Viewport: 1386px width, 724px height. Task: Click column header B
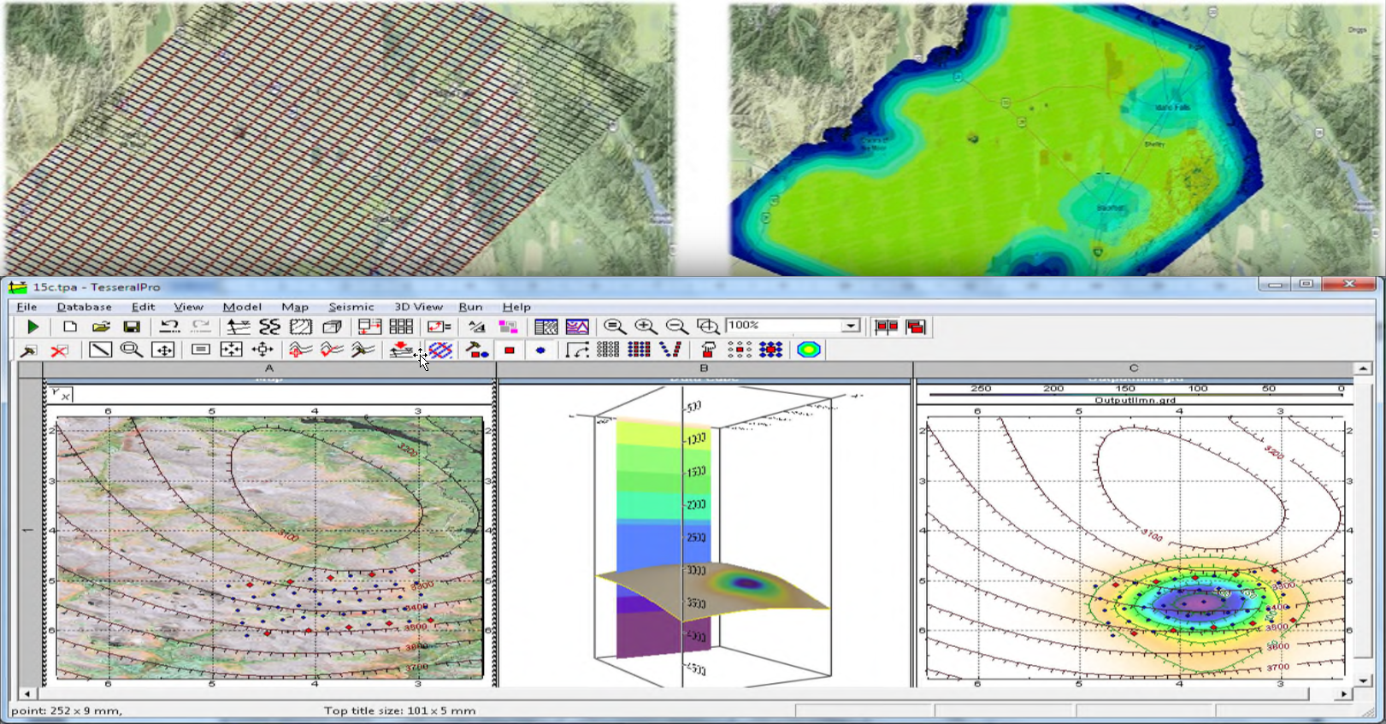704,368
